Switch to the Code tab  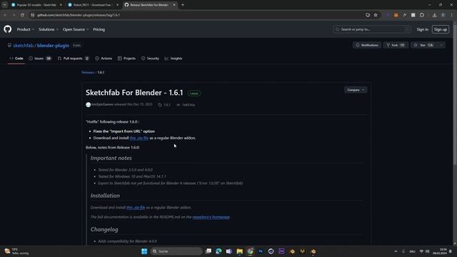[16, 59]
